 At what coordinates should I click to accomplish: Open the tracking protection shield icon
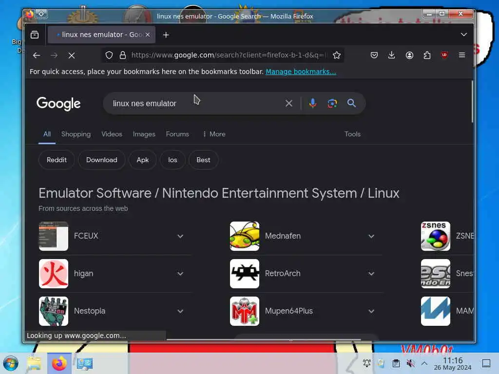pos(109,56)
